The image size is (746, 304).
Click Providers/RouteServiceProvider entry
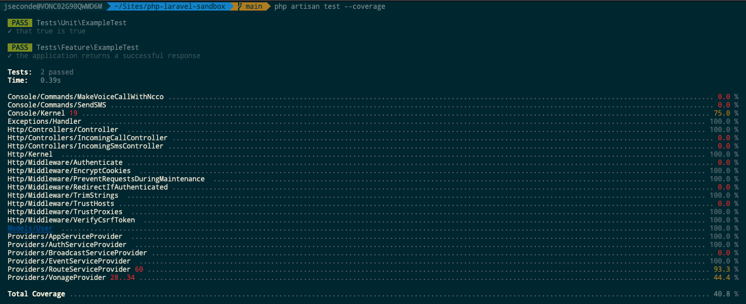(69, 269)
